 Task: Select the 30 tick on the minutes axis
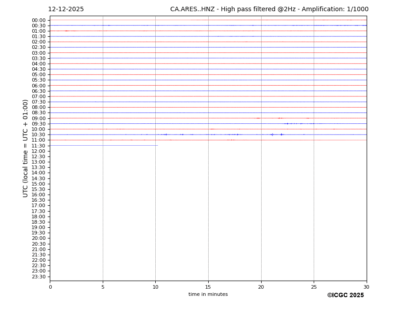(366, 287)
